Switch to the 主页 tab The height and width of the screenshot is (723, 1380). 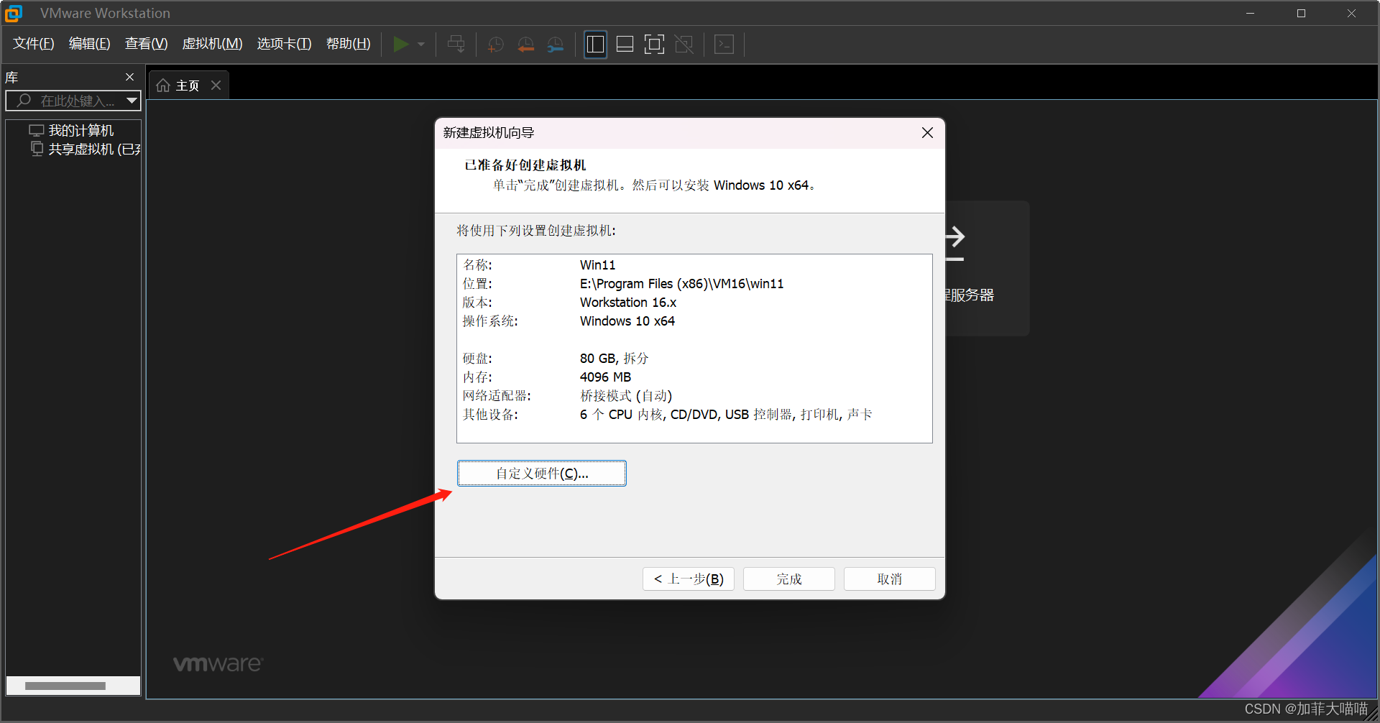point(188,86)
